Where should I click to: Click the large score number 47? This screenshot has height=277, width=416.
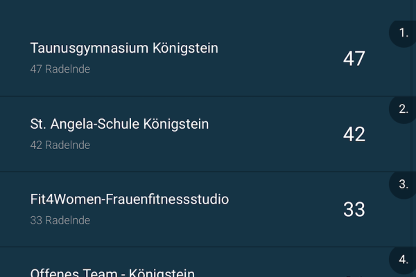354,59
